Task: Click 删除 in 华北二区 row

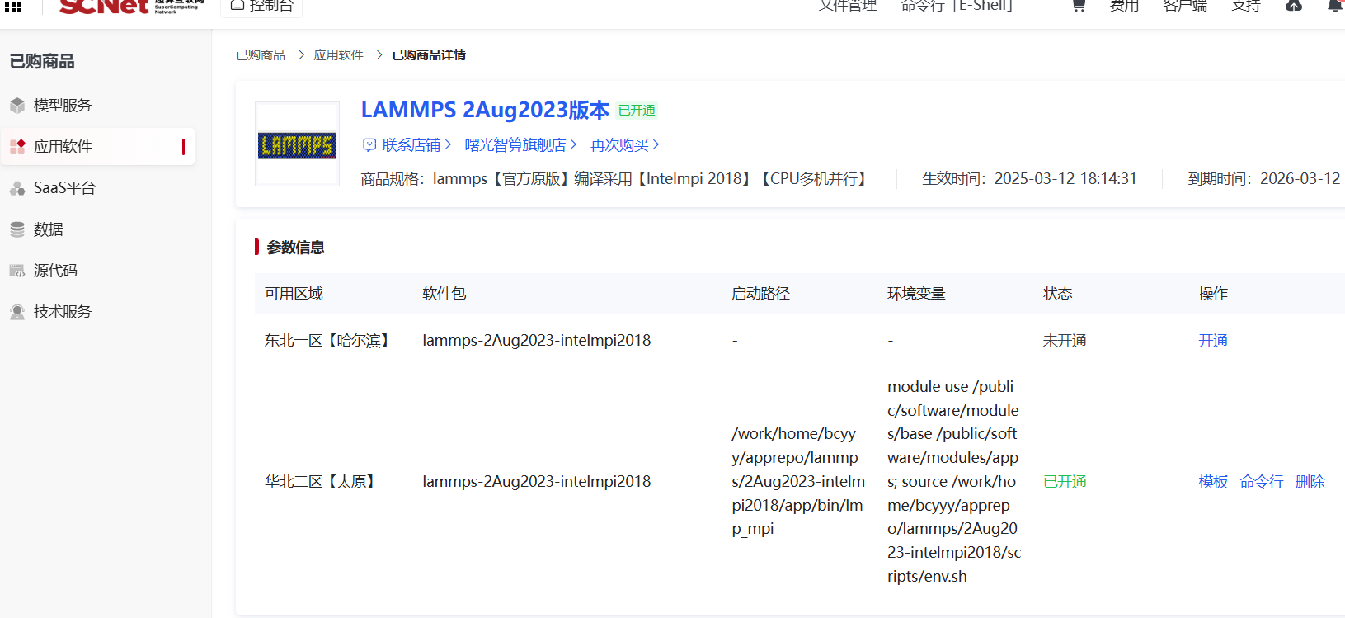Action: pyautogui.click(x=1310, y=482)
